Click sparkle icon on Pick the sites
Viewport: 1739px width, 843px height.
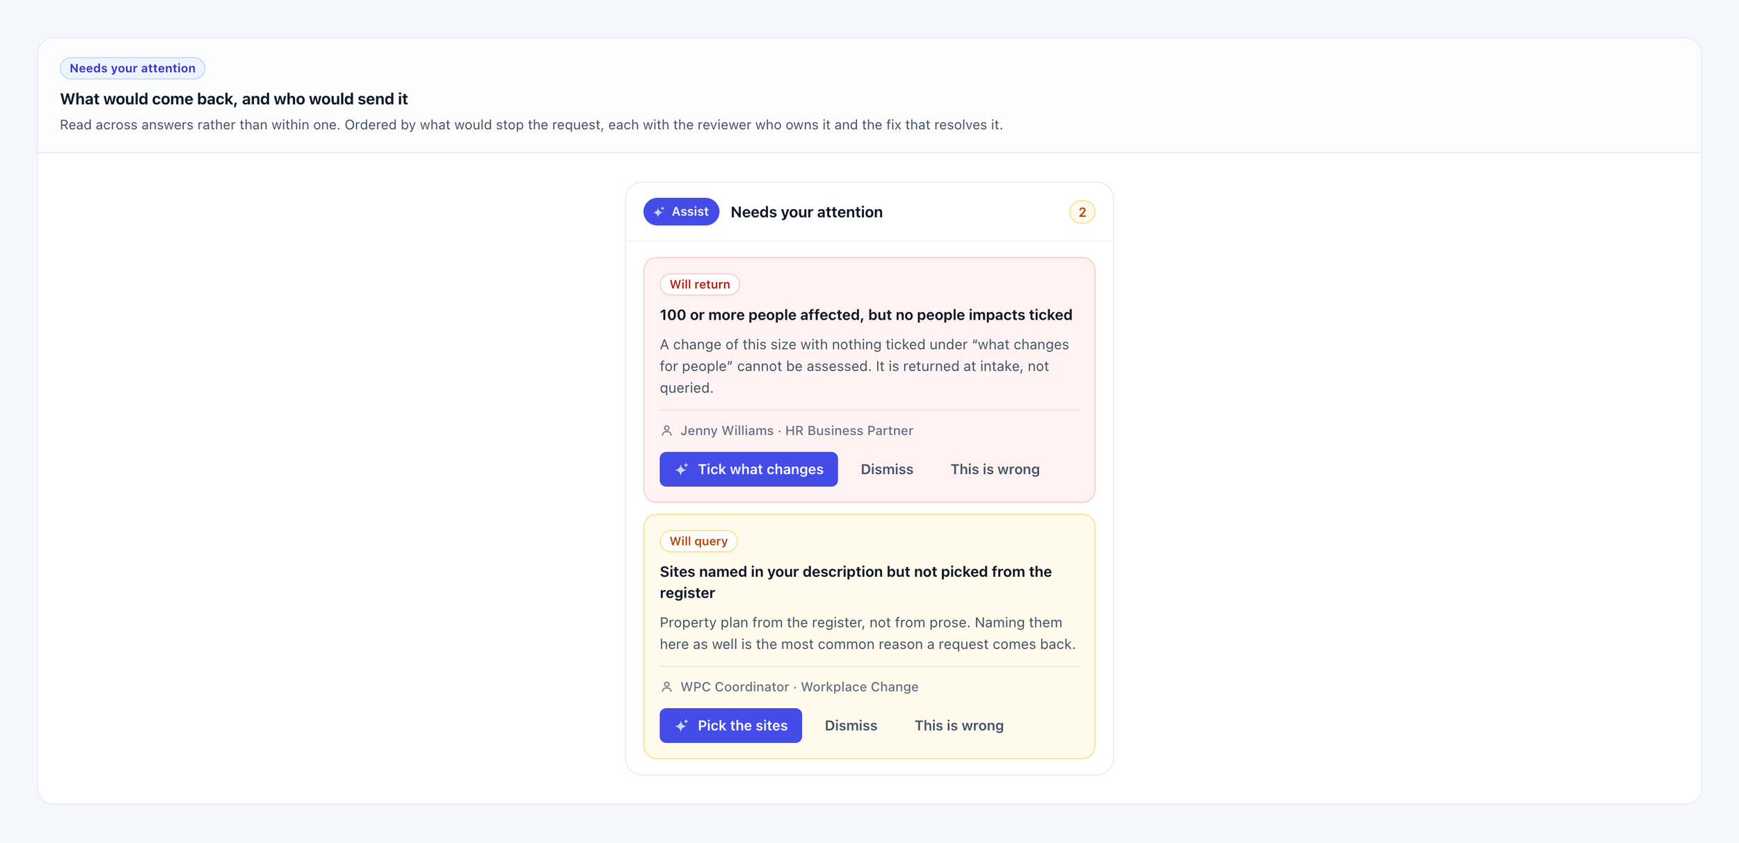(x=682, y=726)
